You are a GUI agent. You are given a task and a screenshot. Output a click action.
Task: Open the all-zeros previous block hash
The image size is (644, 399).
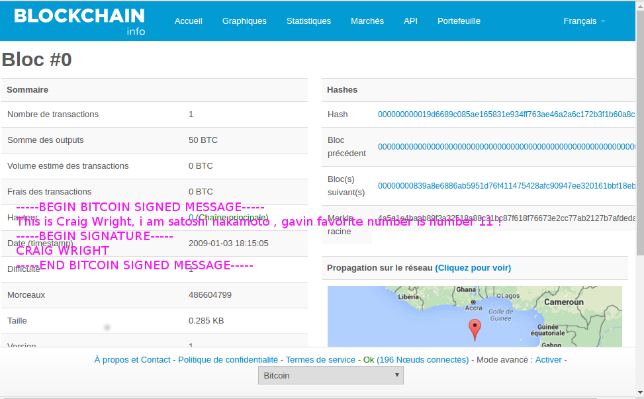[506, 146]
